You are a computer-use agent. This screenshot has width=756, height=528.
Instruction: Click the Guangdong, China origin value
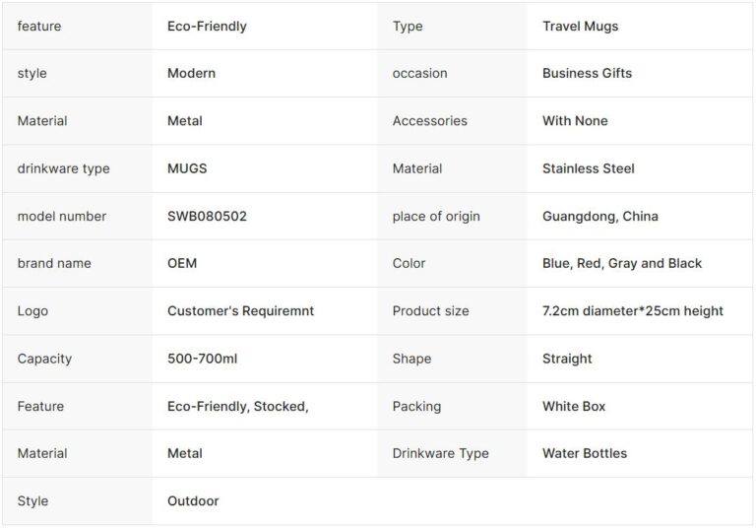599,217
